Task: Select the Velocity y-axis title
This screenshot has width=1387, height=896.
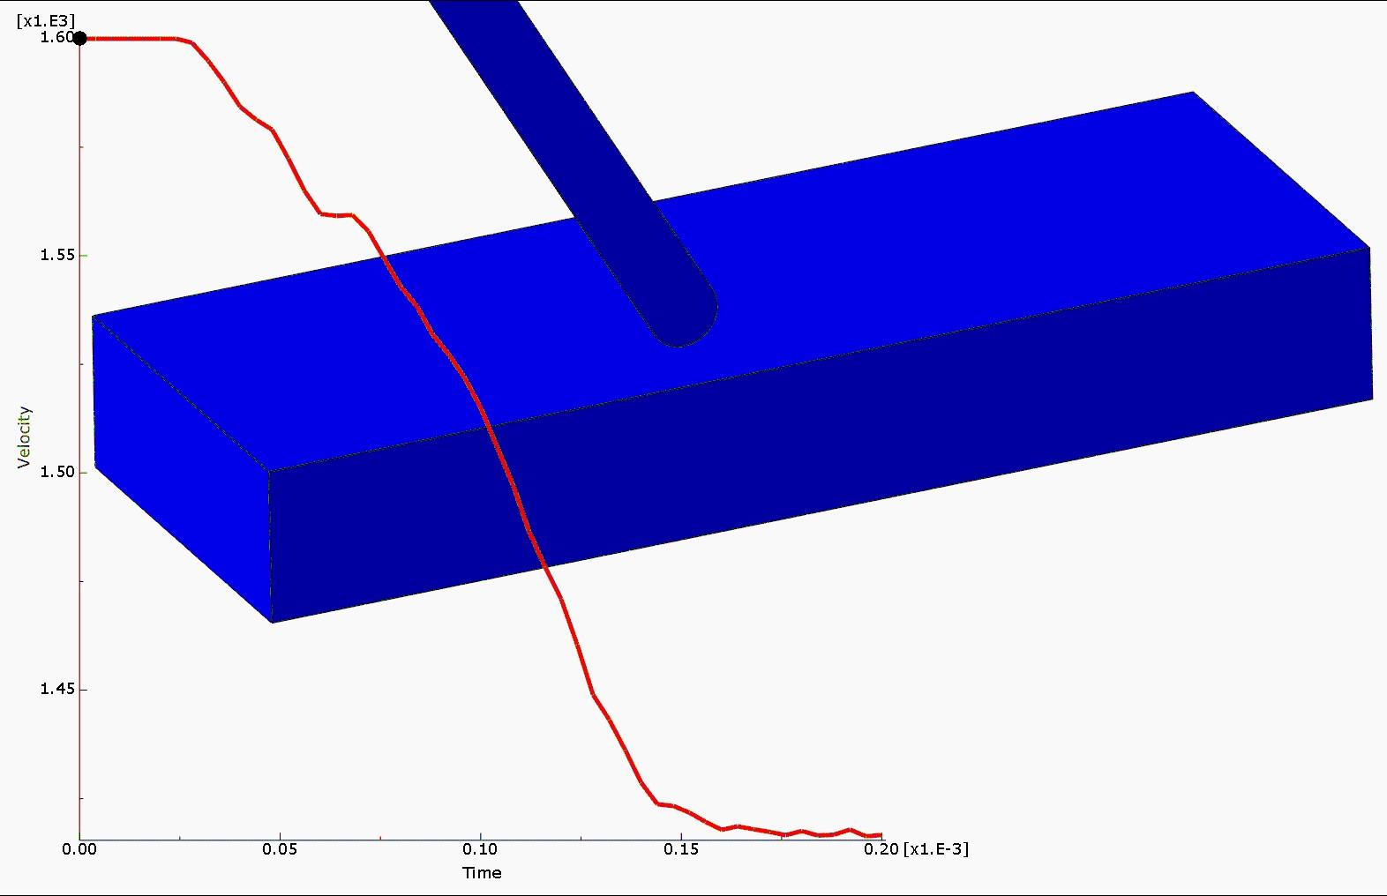Action: [x=24, y=437]
